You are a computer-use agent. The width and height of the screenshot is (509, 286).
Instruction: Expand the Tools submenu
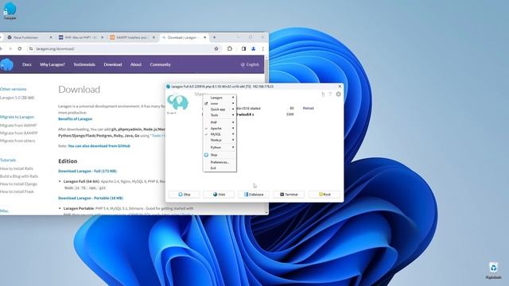220,115
